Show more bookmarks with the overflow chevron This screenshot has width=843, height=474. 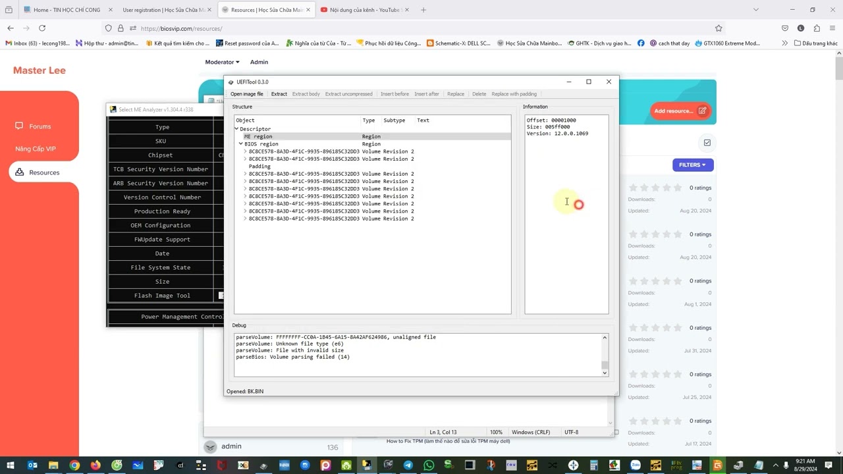(784, 43)
